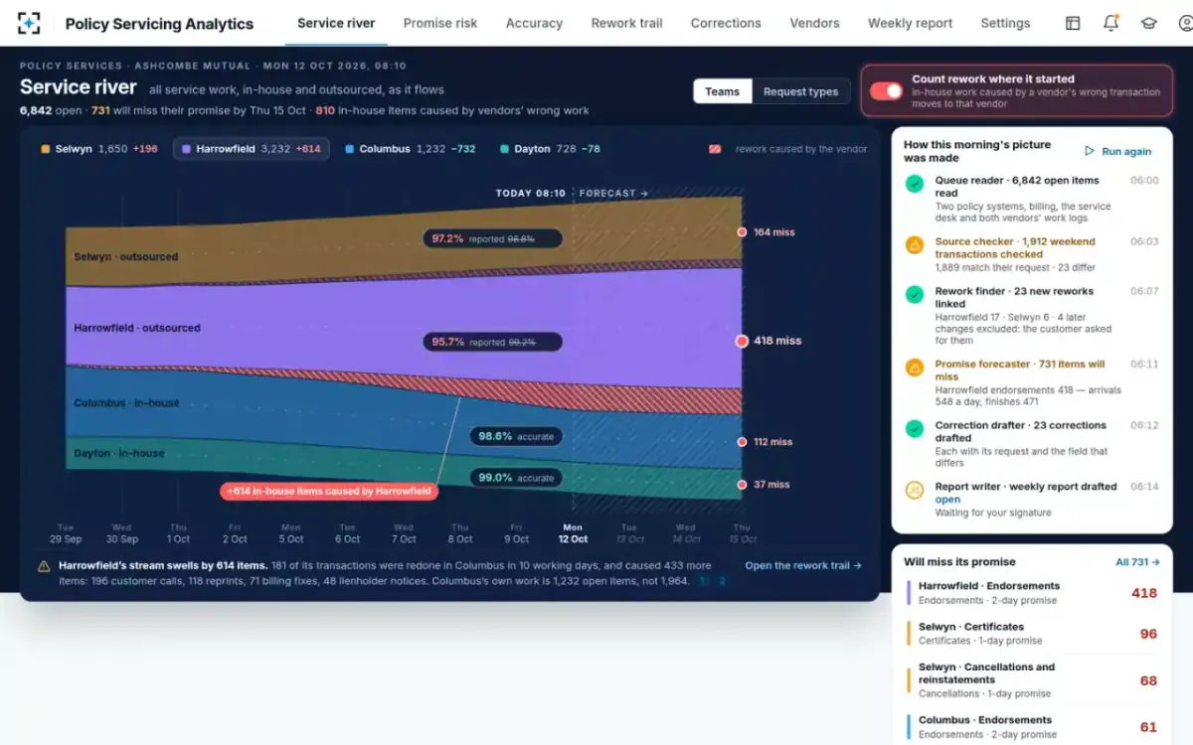
Task: Click the warning triangle beside Harrowfield's stream note
Action: tap(44, 566)
